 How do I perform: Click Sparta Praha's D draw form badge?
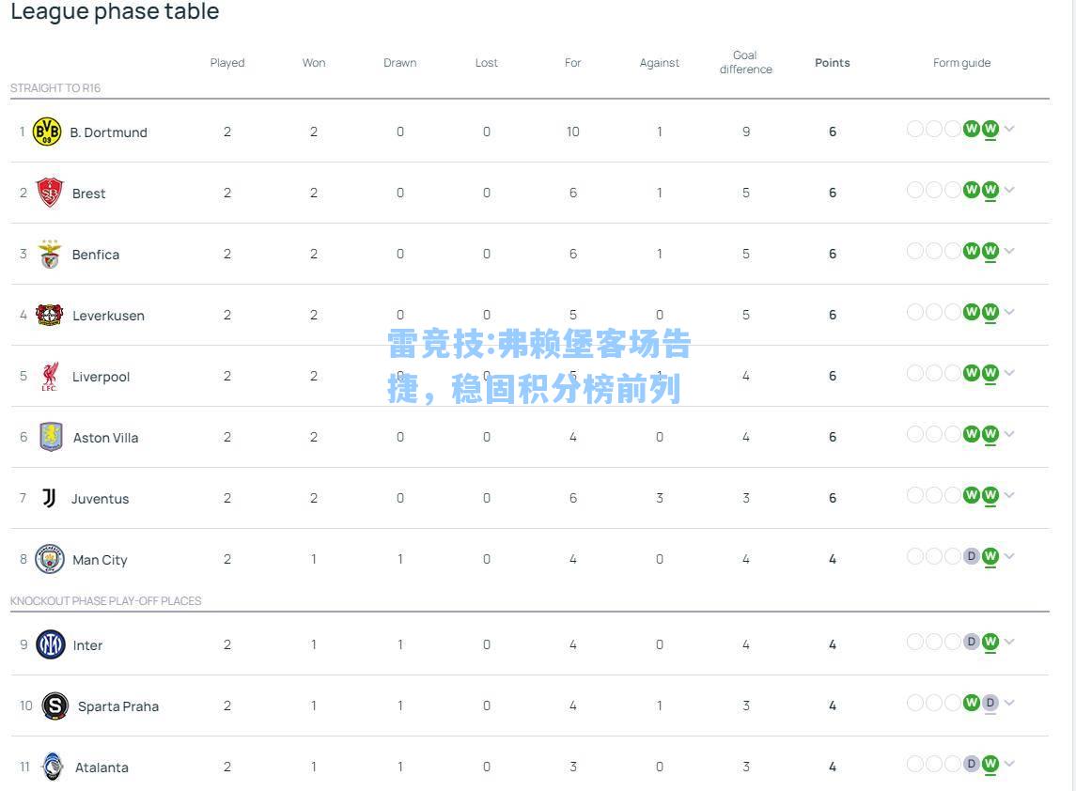990,704
